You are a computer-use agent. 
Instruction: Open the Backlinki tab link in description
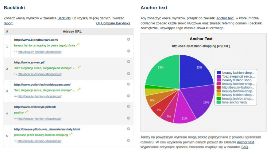pyautogui.click(x=64, y=18)
